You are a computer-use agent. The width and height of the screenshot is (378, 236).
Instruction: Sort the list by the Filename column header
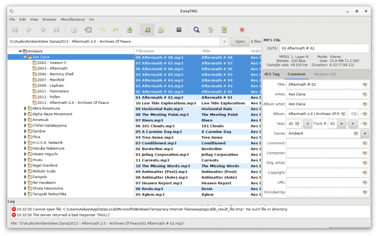tap(167, 51)
